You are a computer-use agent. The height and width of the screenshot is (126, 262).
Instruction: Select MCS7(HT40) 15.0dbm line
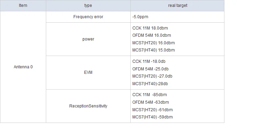click(x=153, y=50)
